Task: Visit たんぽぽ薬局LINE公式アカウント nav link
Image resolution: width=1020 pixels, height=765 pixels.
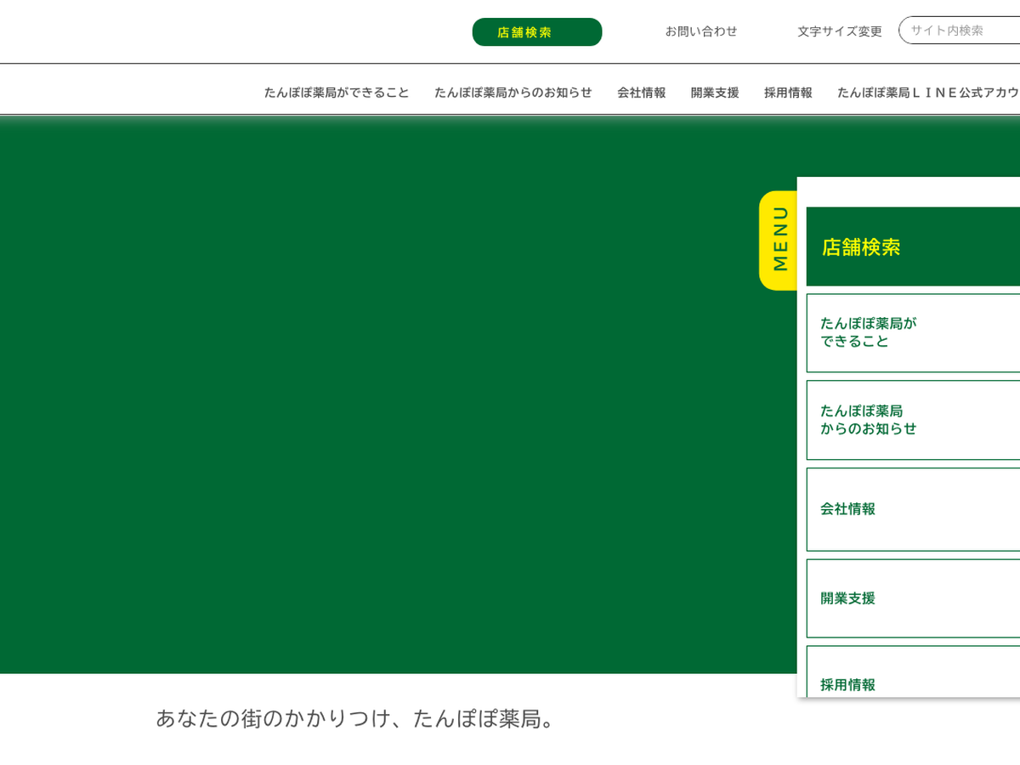Action: pyautogui.click(x=928, y=93)
